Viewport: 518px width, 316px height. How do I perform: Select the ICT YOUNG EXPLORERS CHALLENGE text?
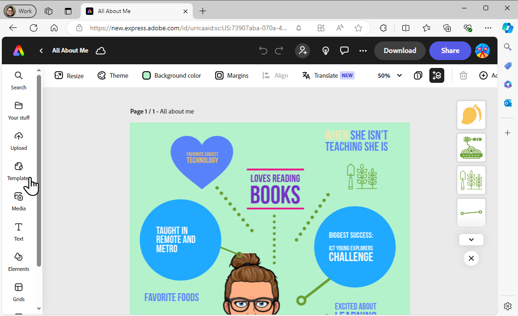tap(351, 254)
